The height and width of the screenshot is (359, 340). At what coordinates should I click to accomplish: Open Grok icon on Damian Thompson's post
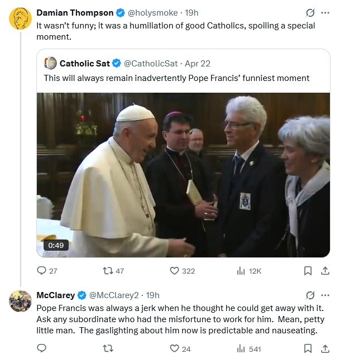(x=310, y=13)
